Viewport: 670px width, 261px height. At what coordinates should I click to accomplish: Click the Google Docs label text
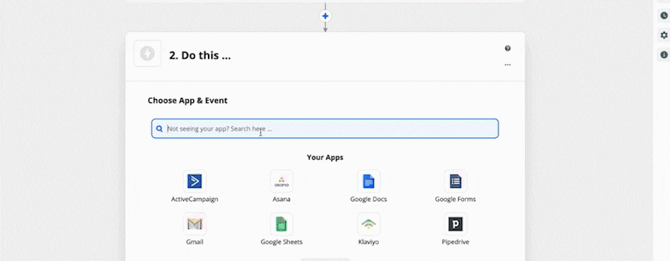click(x=369, y=199)
